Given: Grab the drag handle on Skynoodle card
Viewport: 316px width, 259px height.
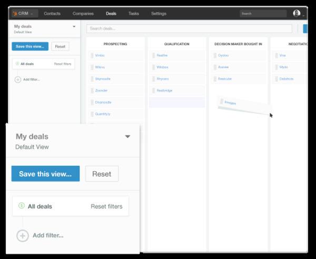Looking at the screenshot, I should pyautogui.click(x=92, y=79).
